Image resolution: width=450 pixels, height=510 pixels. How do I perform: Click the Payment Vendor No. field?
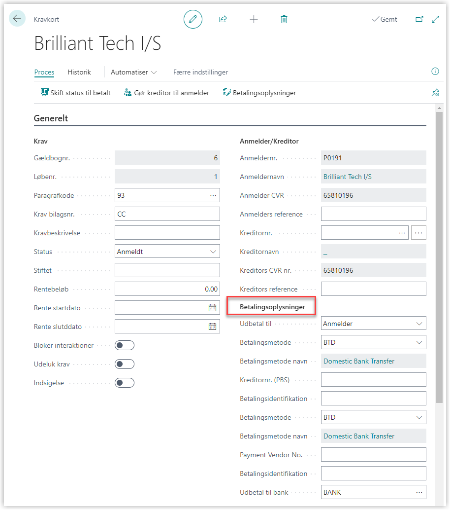tap(373, 455)
